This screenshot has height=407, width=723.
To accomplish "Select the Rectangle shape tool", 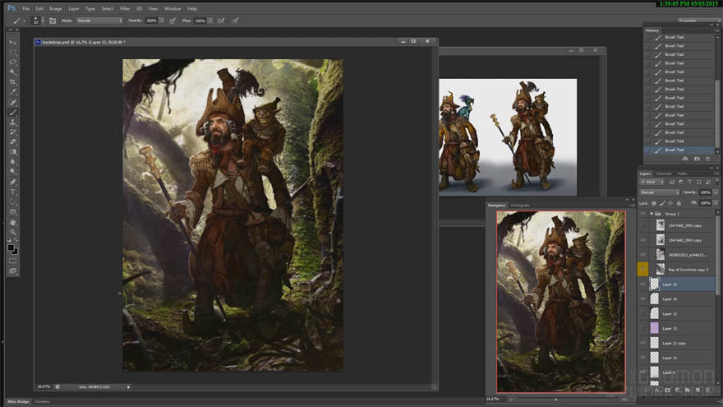I will point(13,212).
